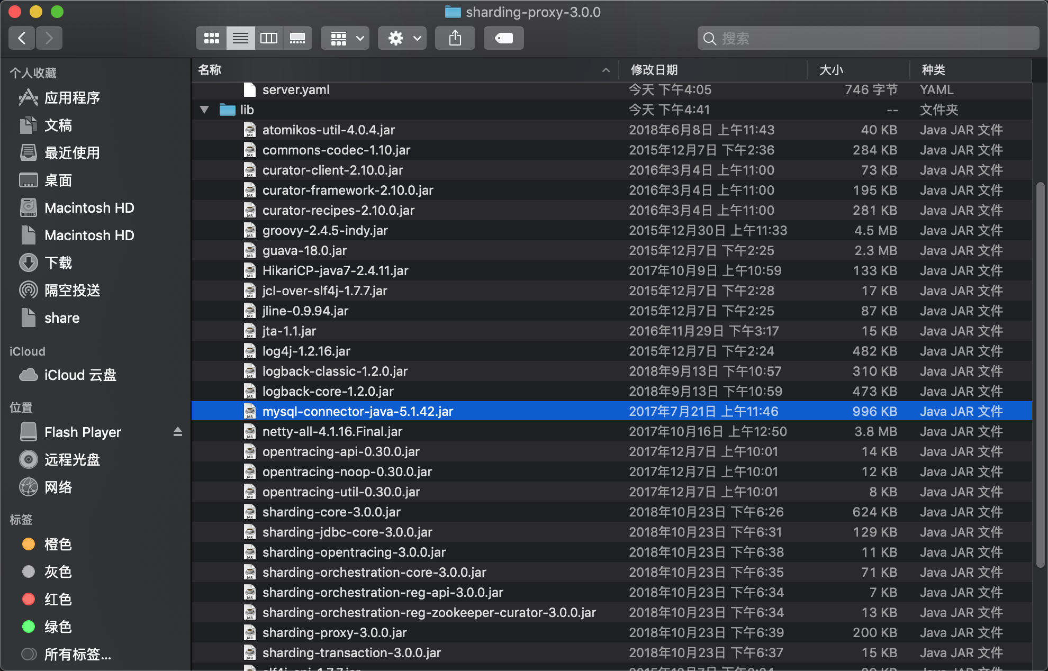The width and height of the screenshot is (1048, 671).
Task: Open the 应用程序 sidebar item
Action: [71, 97]
